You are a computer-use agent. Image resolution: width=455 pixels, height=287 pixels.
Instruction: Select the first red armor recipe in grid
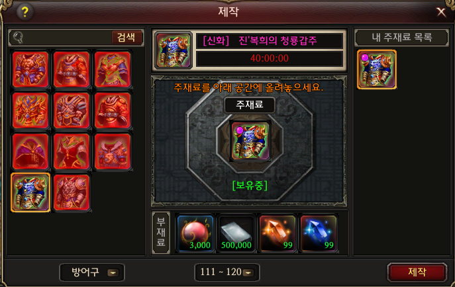click(30, 69)
